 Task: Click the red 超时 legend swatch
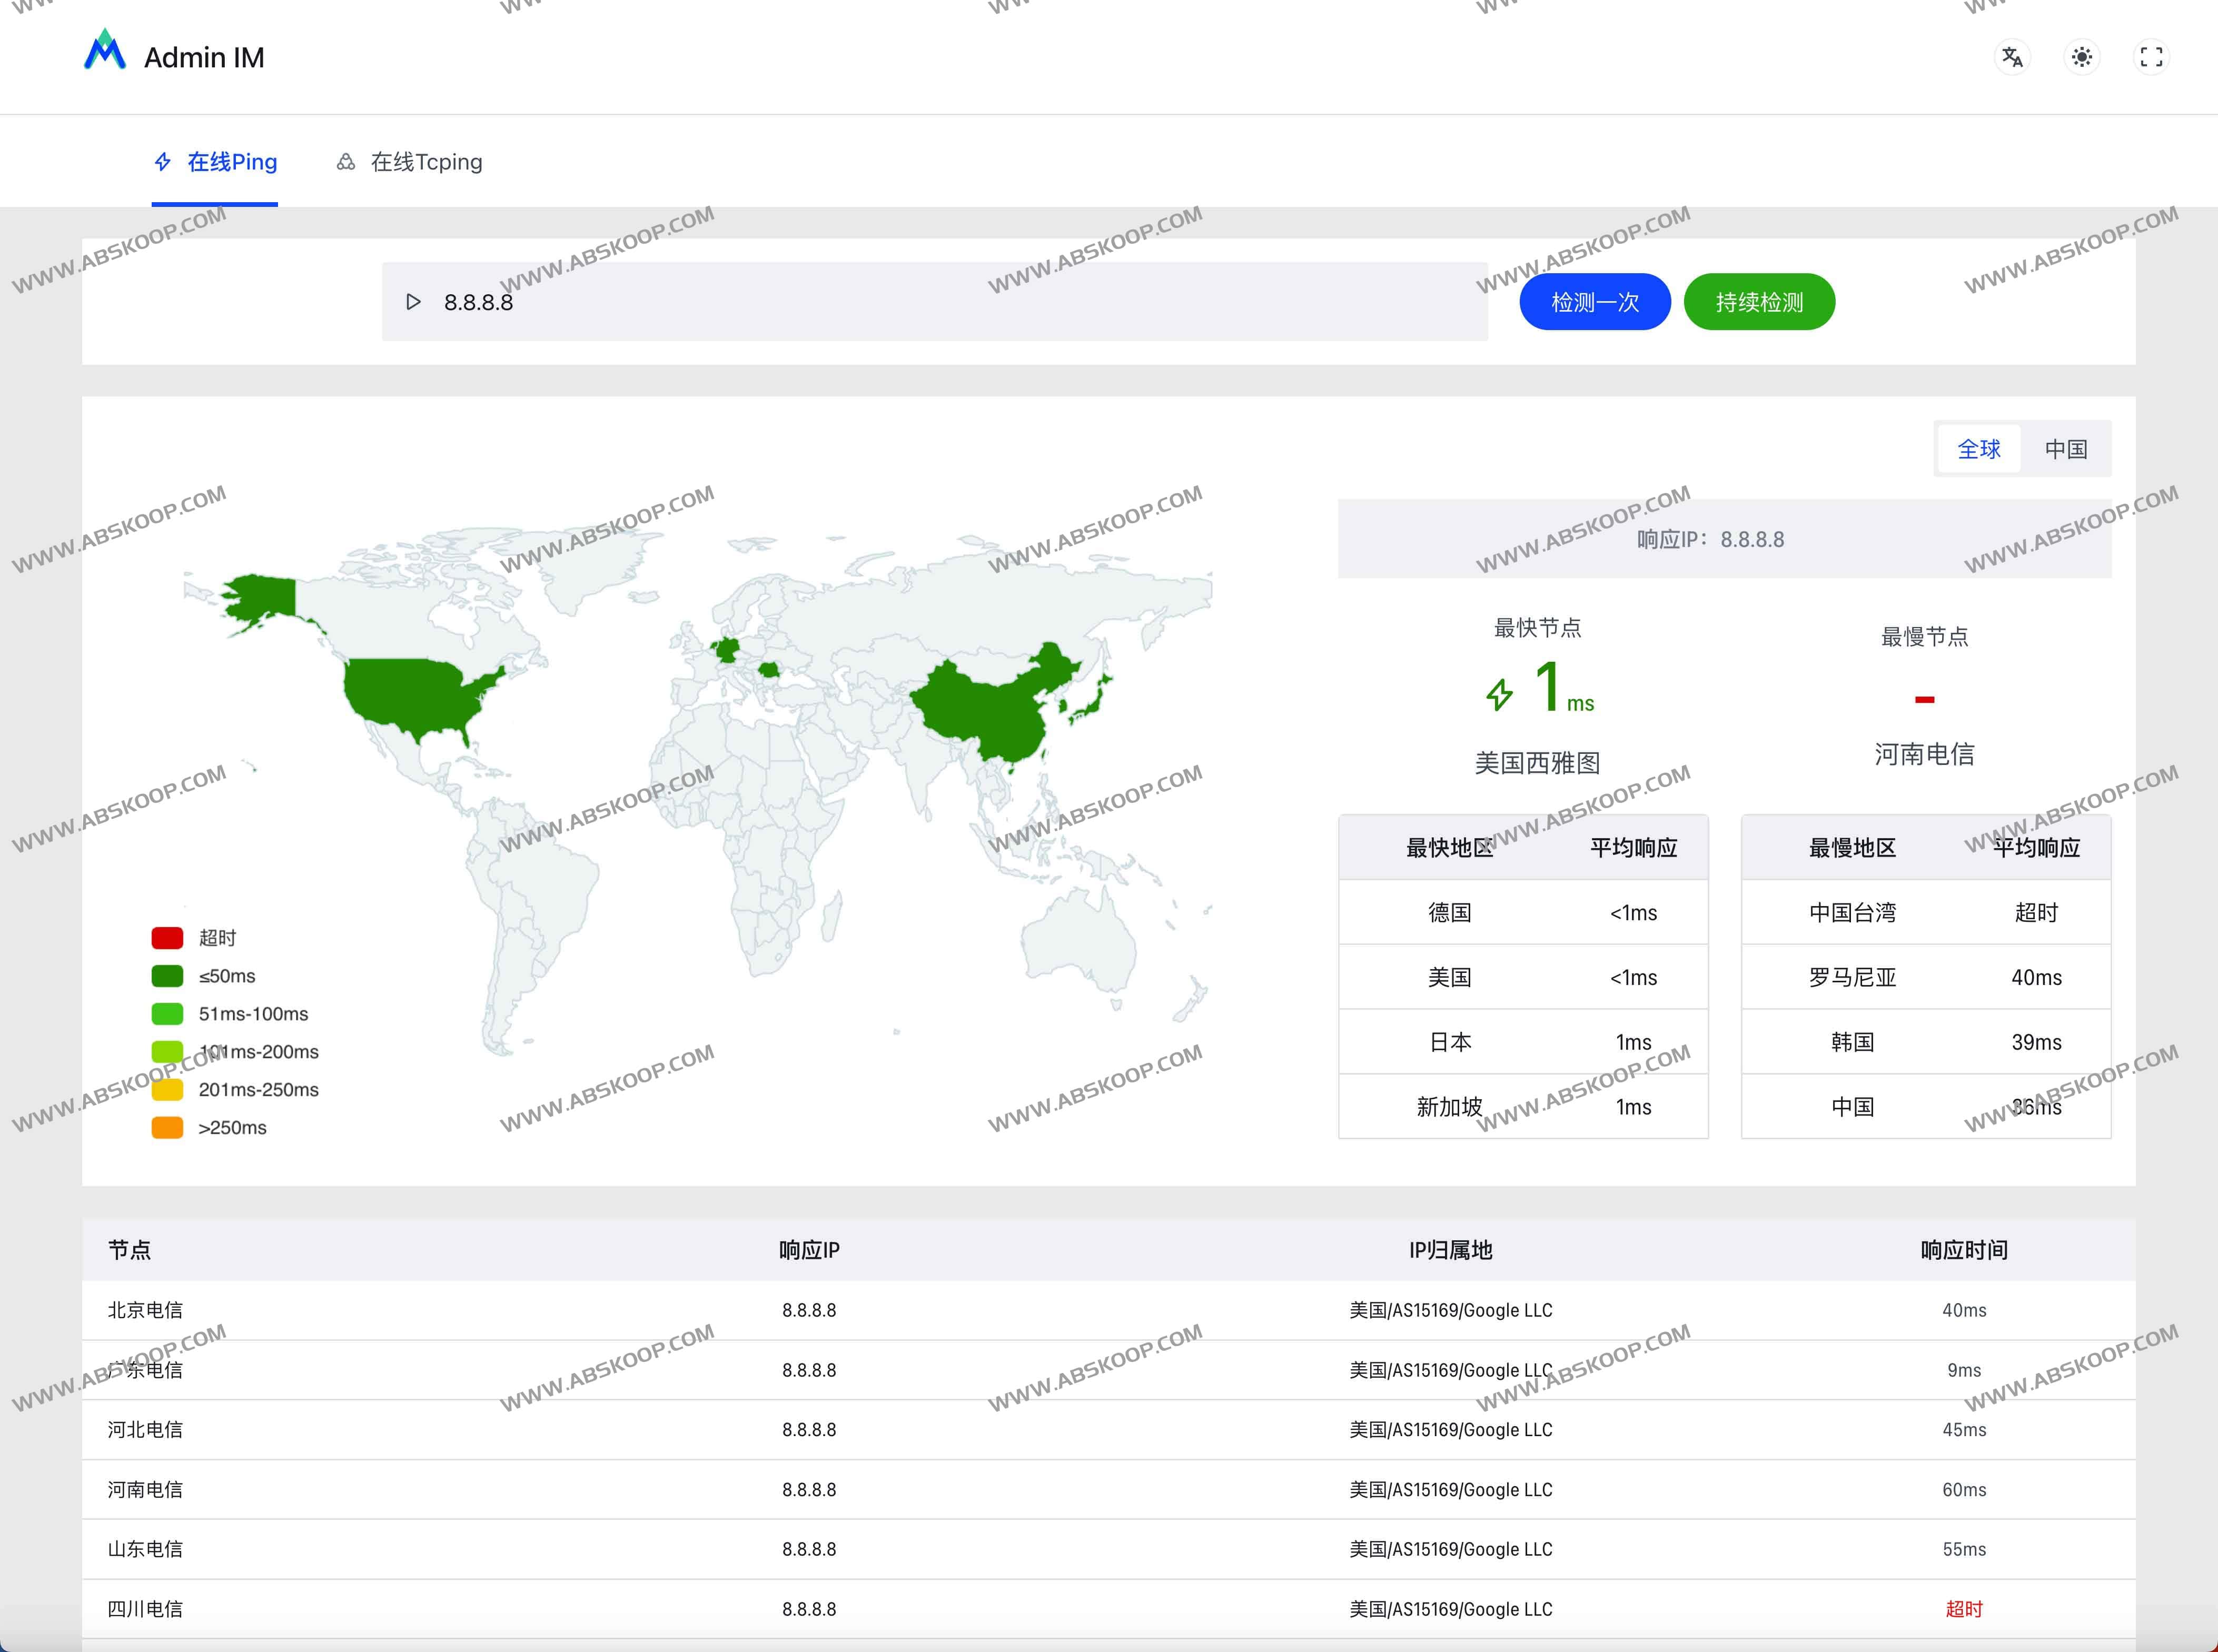click(x=167, y=938)
